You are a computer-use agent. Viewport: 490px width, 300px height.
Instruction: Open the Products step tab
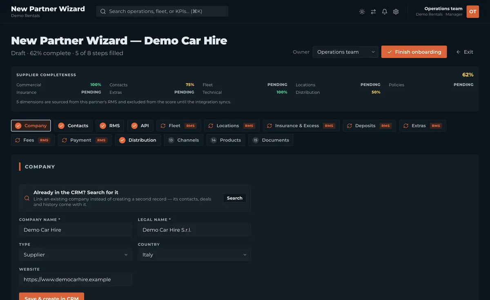pyautogui.click(x=225, y=140)
